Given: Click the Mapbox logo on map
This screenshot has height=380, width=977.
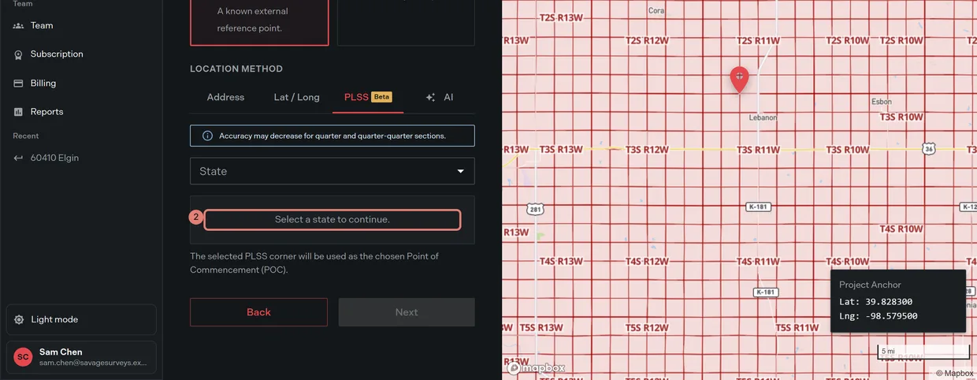Looking at the screenshot, I should point(537,367).
